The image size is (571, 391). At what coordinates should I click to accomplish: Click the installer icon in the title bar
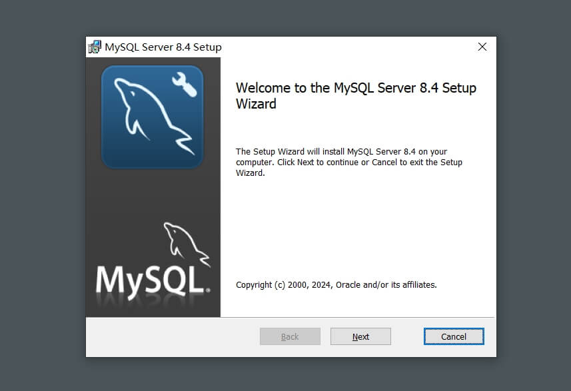[95, 47]
